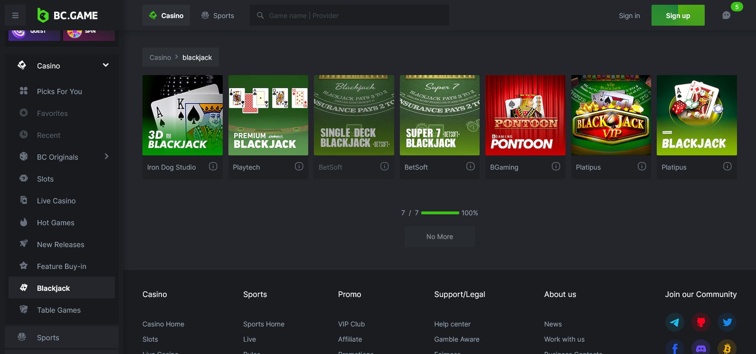Viewport: 756px width, 354px height.
Task: Open Work with us footer link
Action: click(564, 339)
